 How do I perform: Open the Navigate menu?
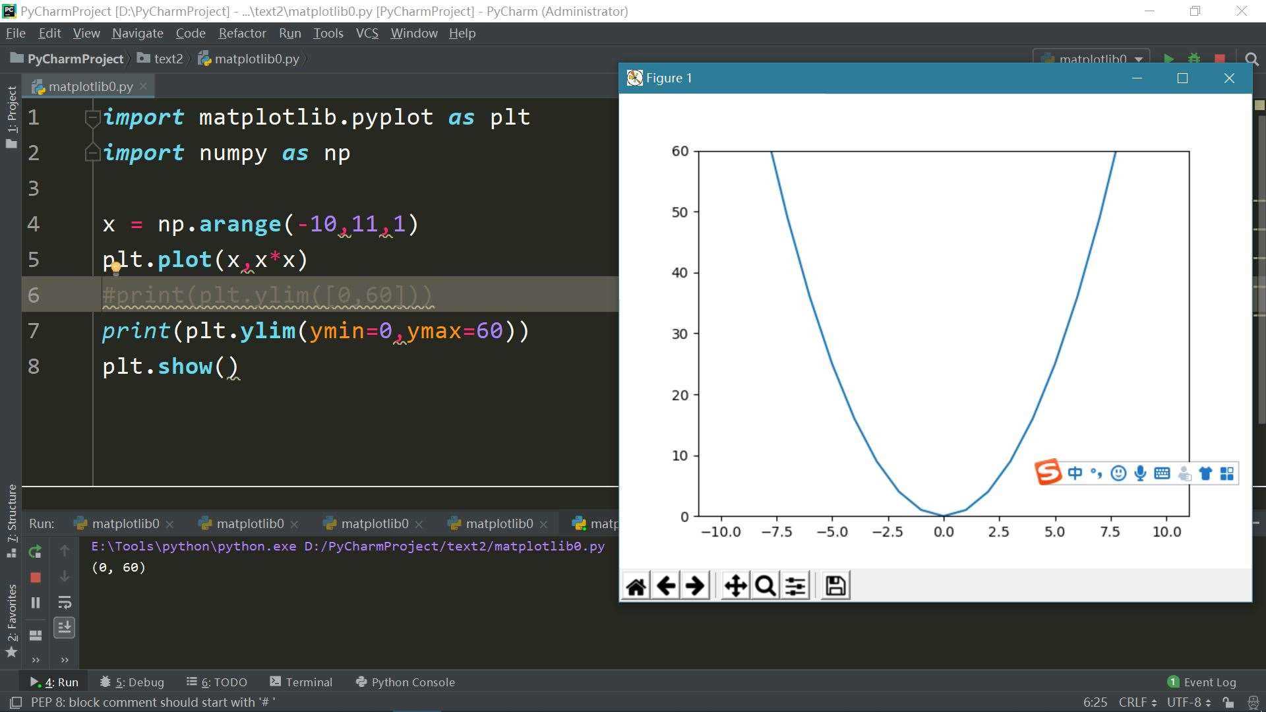tap(137, 33)
